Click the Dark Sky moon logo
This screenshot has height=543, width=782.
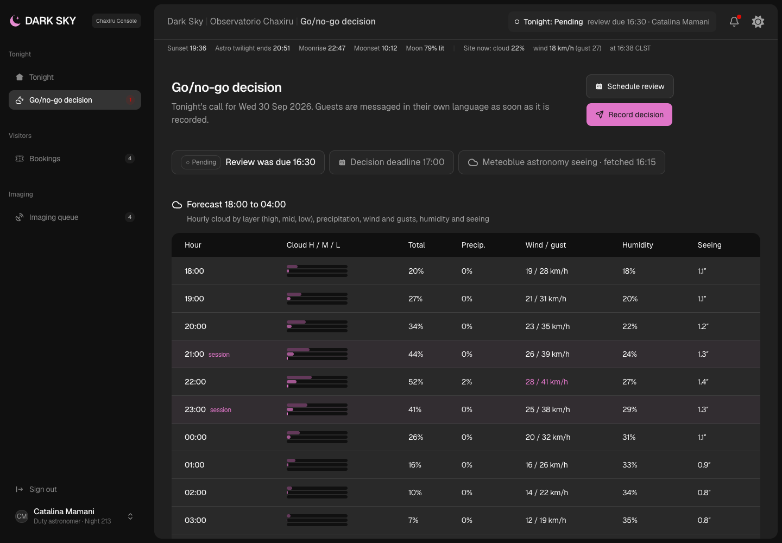click(15, 21)
